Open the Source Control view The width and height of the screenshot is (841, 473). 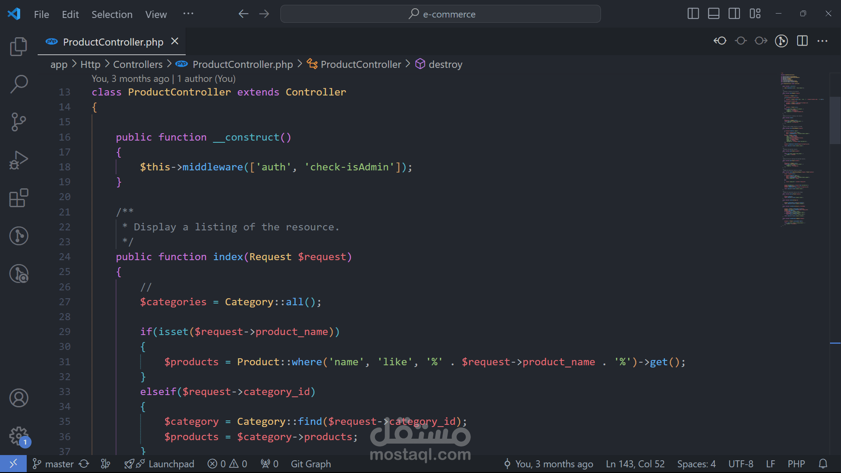pyautogui.click(x=18, y=122)
